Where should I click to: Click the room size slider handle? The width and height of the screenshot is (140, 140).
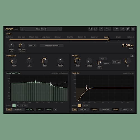coord(108,40)
